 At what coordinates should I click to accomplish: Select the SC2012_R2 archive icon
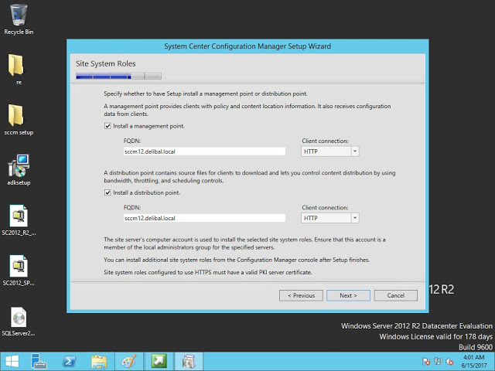point(18,216)
